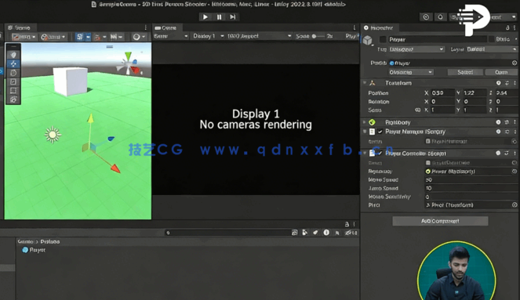Open the Static dropdown arrow
The width and height of the screenshot is (520, 300).
pos(515,39)
